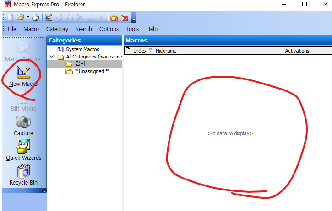The image size is (332, 211).
Task: Click the Macro Express Pro title bar icon
Action: 8,4
